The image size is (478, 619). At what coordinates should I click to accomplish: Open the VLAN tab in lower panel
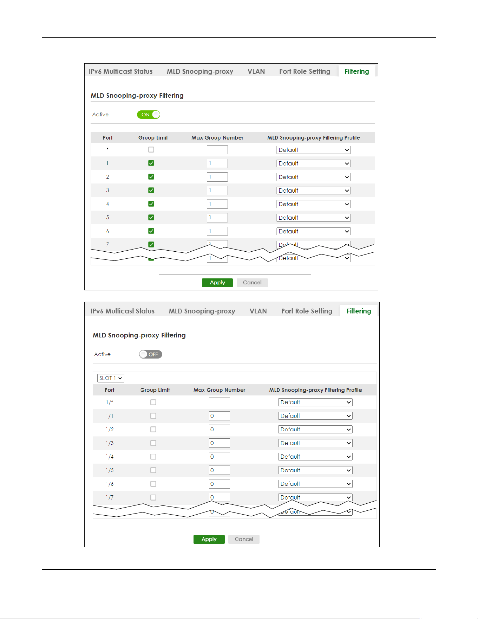point(258,311)
